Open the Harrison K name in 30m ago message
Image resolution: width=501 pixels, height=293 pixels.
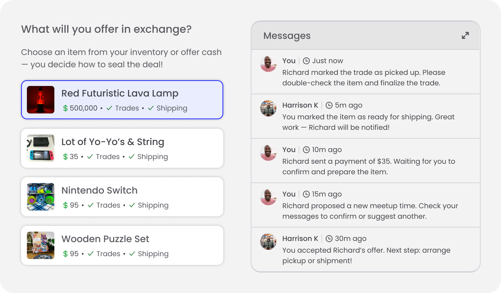300,239
